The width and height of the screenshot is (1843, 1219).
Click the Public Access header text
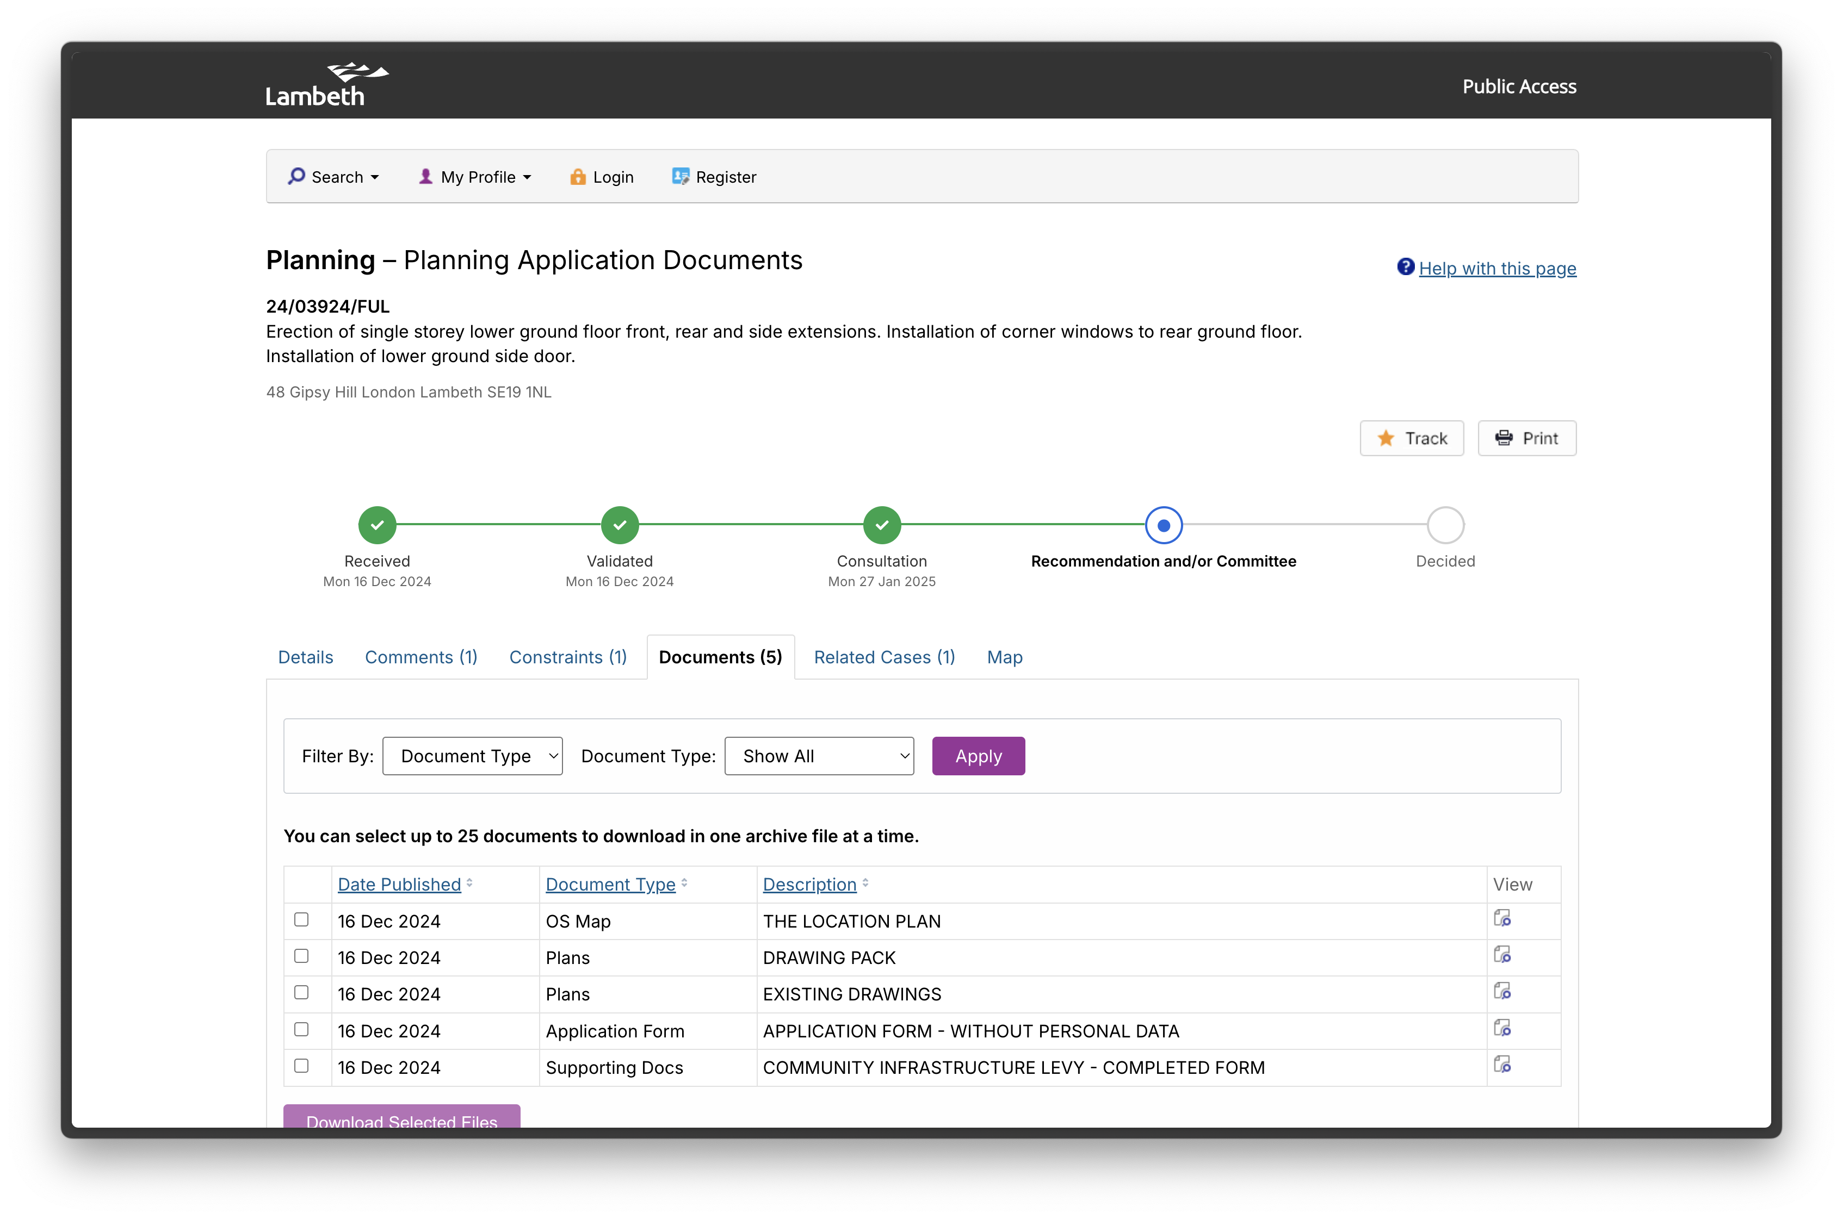pos(1519,86)
